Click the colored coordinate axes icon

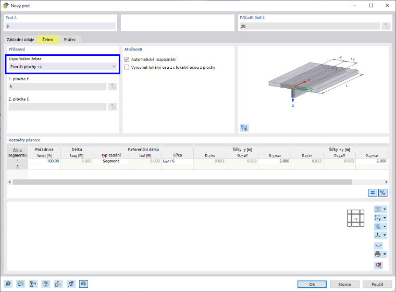tap(378, 235)
